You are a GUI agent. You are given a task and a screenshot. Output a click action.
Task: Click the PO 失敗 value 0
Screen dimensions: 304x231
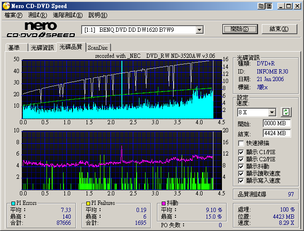click(220, 225)
